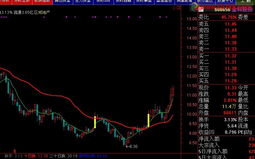
Task: Switch to the 实时解盘 tab
Action: pos(144,1)
